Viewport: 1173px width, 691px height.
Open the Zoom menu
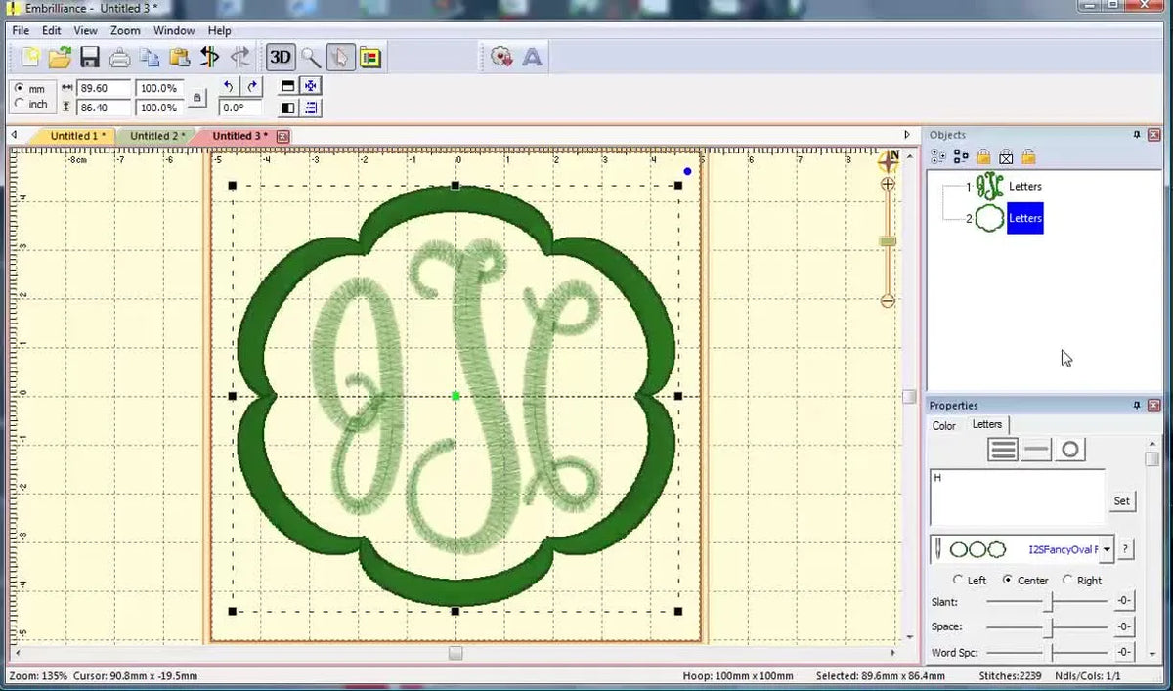point(125,30)
